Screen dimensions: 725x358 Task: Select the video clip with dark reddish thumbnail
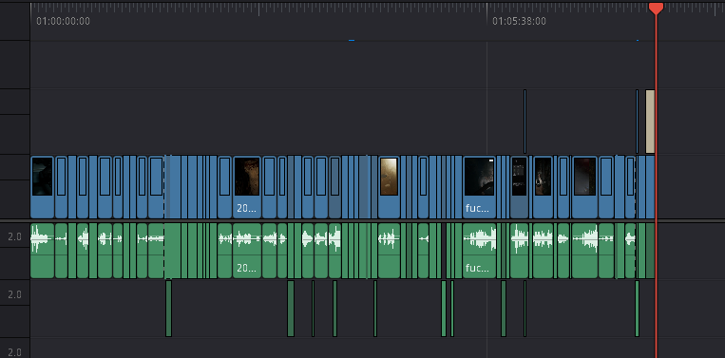tap(585, 187)
